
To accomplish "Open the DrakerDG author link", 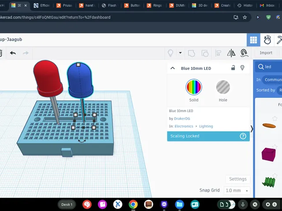I will coord(182,119).
